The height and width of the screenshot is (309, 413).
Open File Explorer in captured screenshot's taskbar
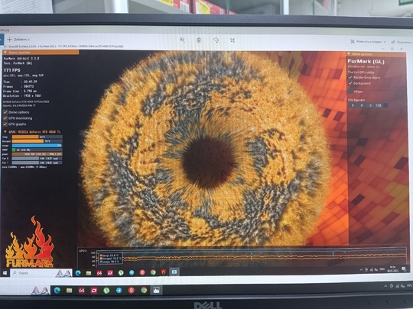tap(89, 273)
